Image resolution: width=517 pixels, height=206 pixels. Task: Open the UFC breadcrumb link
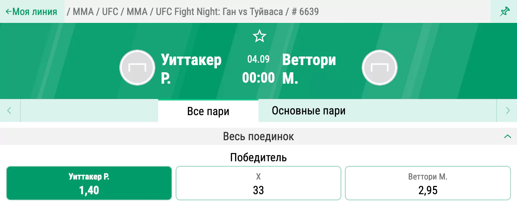pos(110,12)
